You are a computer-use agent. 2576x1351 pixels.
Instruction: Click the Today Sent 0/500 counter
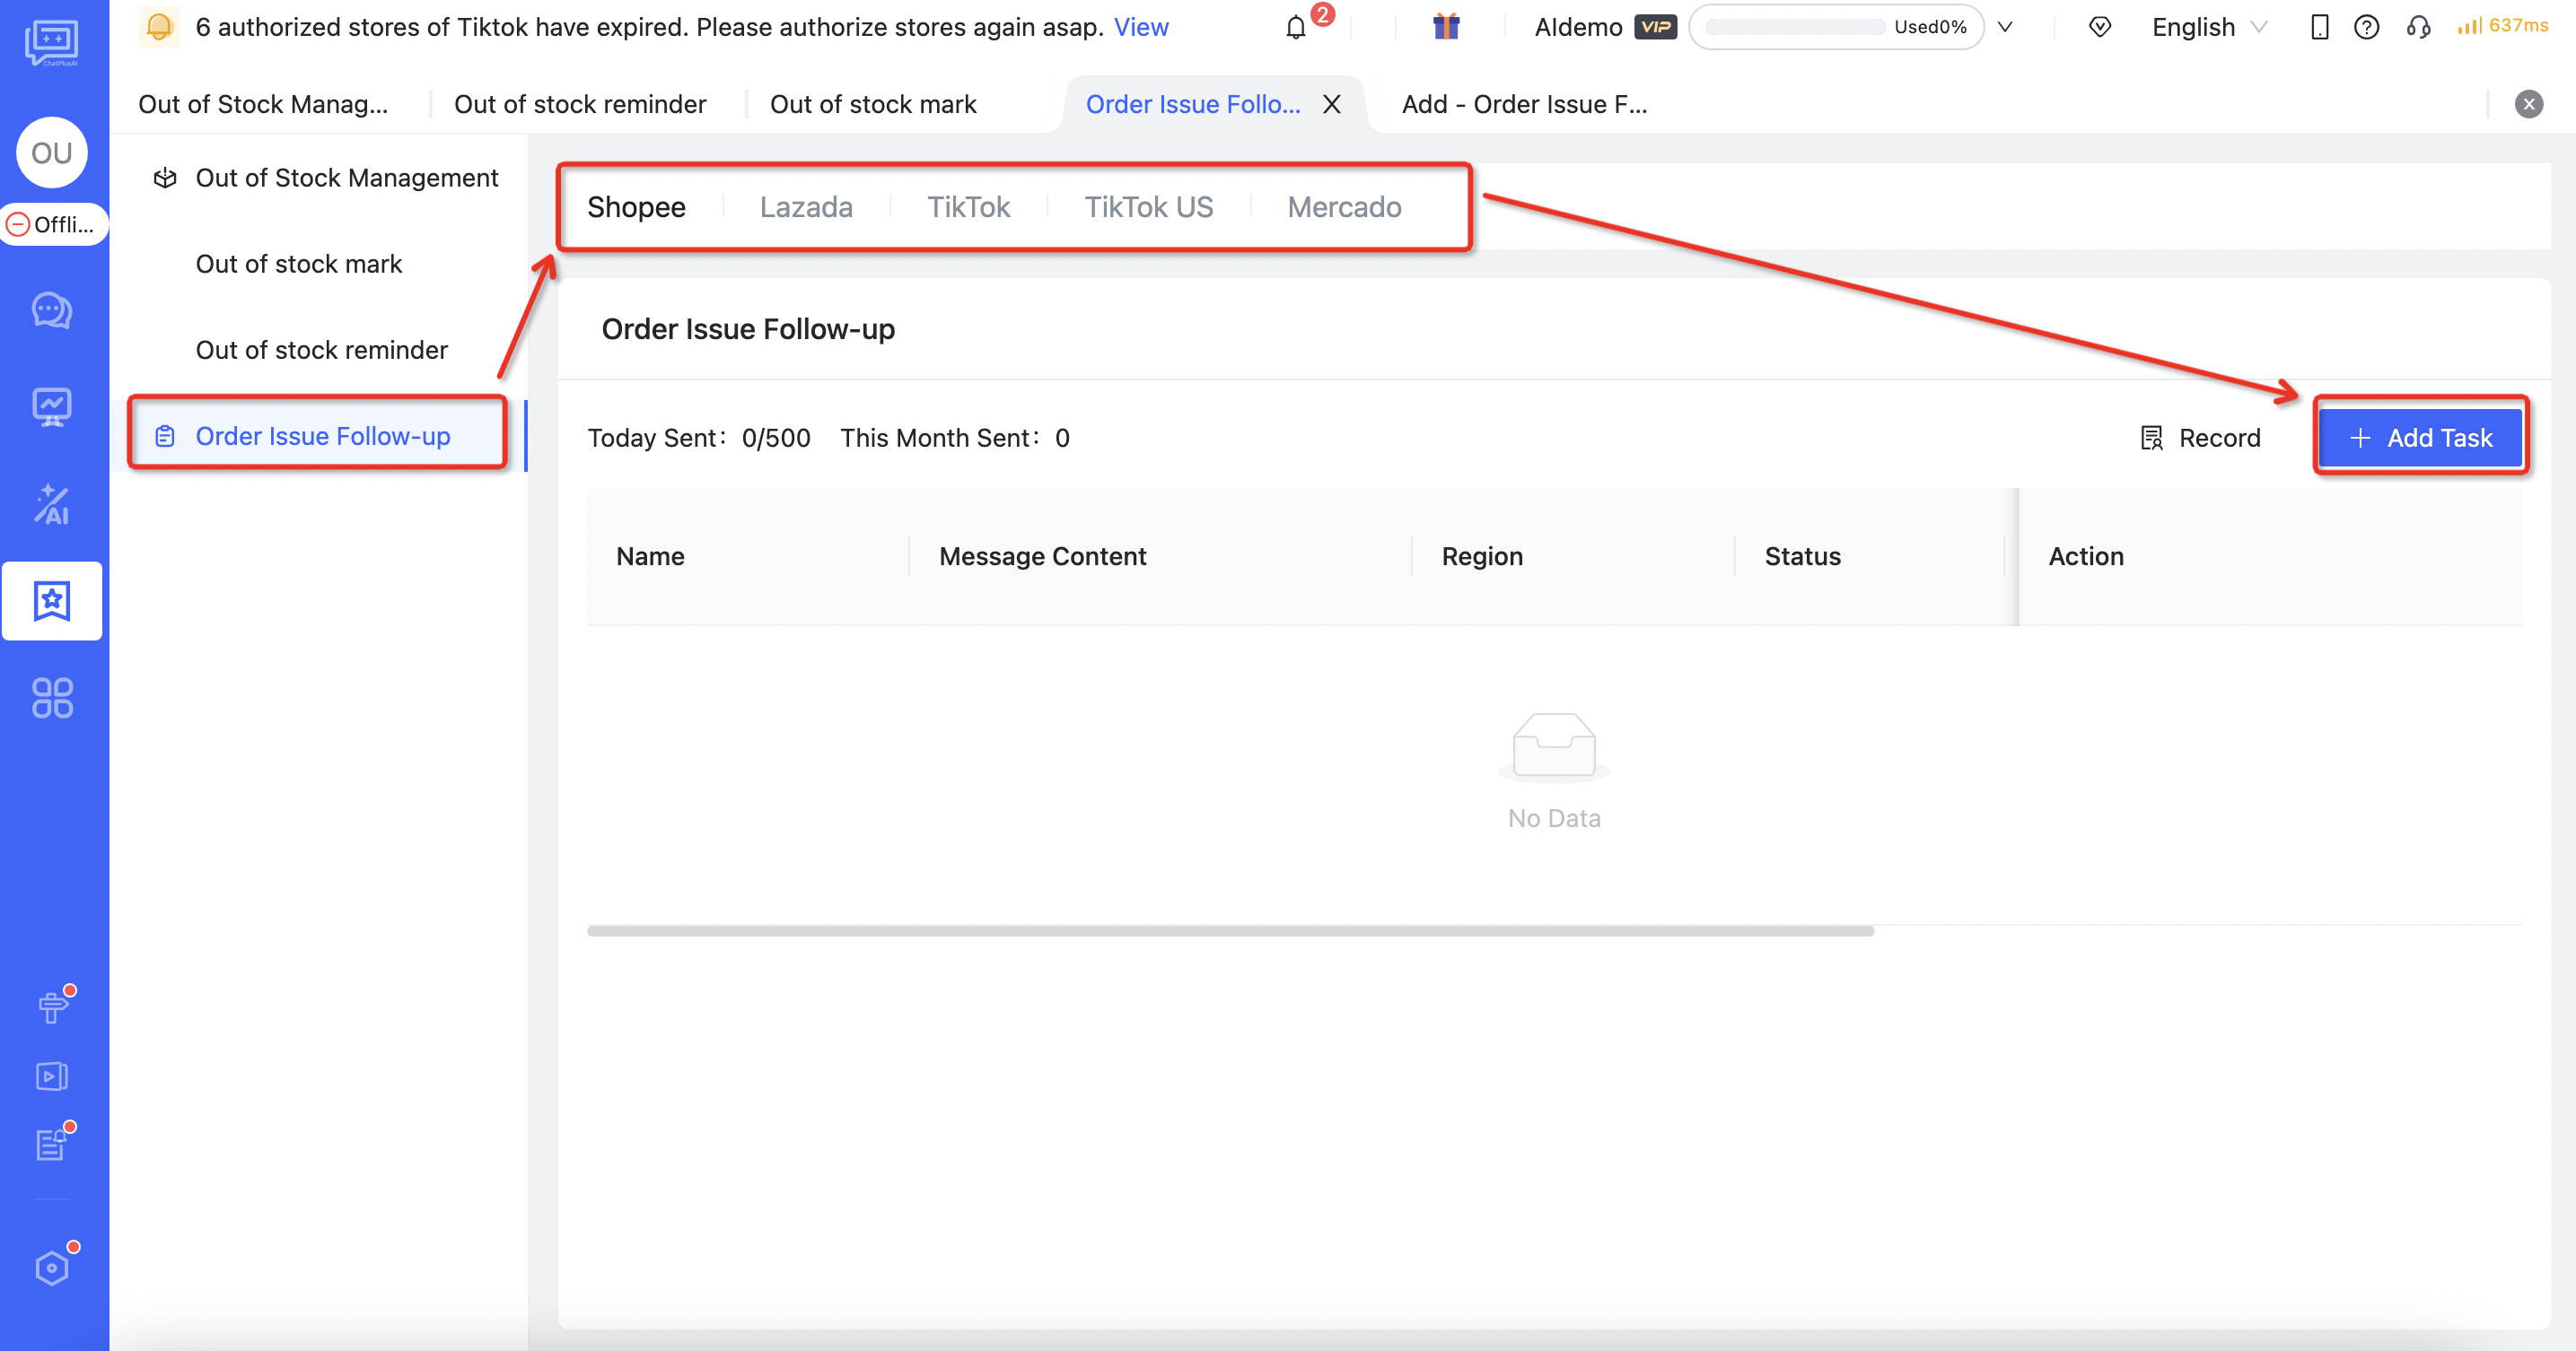[x=699, y=438]
